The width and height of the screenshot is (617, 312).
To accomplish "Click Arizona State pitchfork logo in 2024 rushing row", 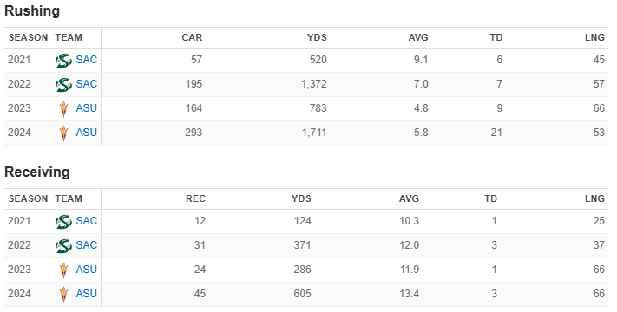I will (63, 133).
